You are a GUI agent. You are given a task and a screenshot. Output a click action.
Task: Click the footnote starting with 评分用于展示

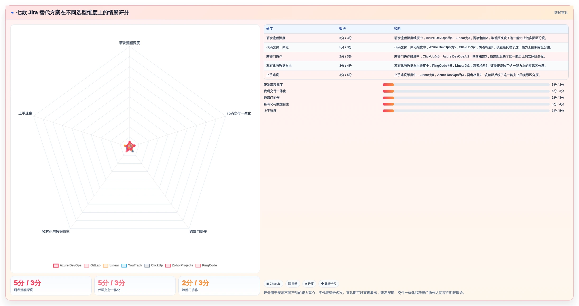point(365,293)
